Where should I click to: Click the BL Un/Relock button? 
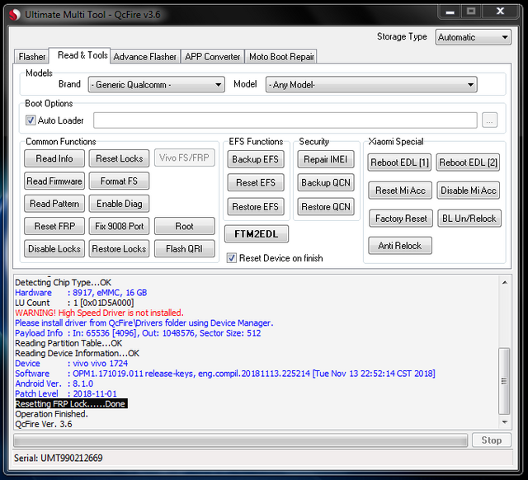469,219
